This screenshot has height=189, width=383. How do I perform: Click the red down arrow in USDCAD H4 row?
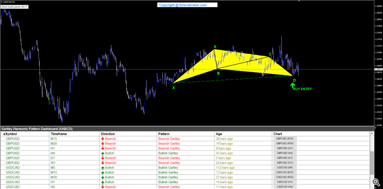[103, 187]
